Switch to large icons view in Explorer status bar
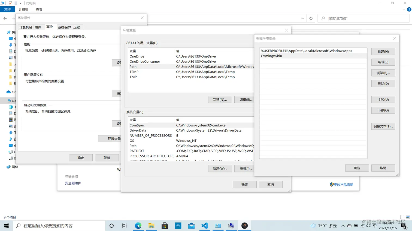Screen dimensions: 412x231 tap(408, 217)
